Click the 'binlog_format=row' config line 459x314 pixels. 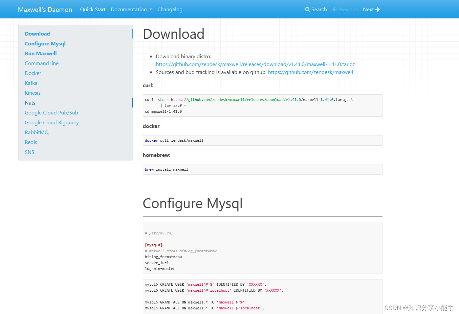[163, 257]
